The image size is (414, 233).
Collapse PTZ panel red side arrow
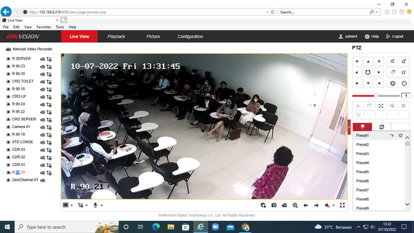pos(349,127)
